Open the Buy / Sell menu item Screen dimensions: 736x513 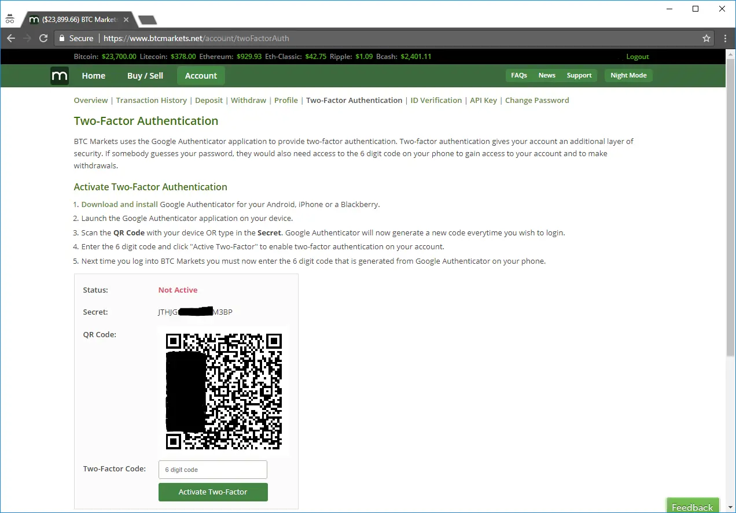pyautogui.click(x=145, y=76)
